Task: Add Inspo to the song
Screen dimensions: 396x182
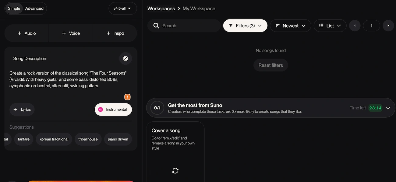Action: tap(115, 33)
